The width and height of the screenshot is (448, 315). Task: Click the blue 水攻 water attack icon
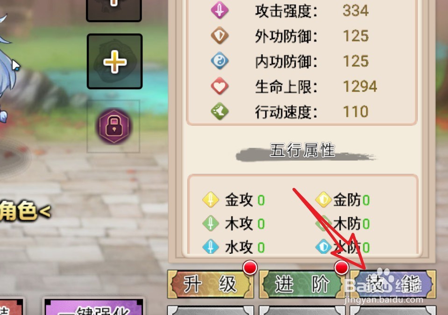(x=211, y=246)
